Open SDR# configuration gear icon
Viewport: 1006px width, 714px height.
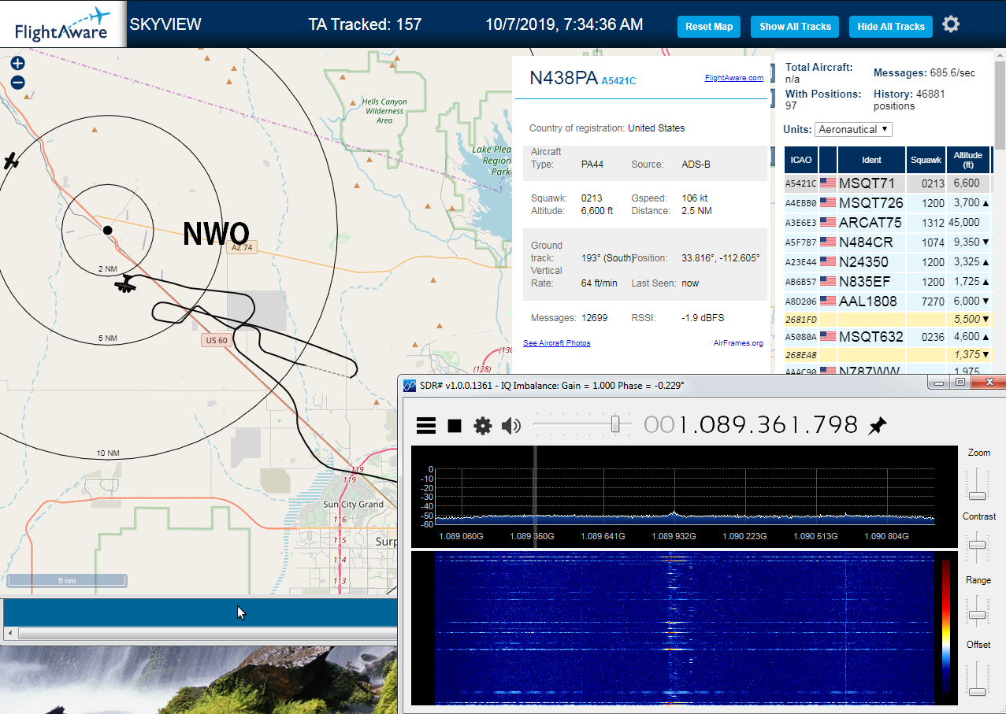coord(482,426)
